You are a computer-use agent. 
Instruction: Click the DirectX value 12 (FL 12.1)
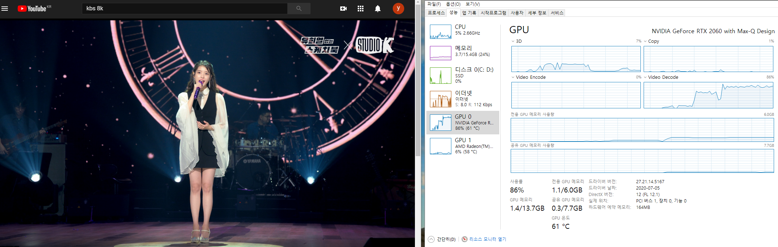point(648,195)
